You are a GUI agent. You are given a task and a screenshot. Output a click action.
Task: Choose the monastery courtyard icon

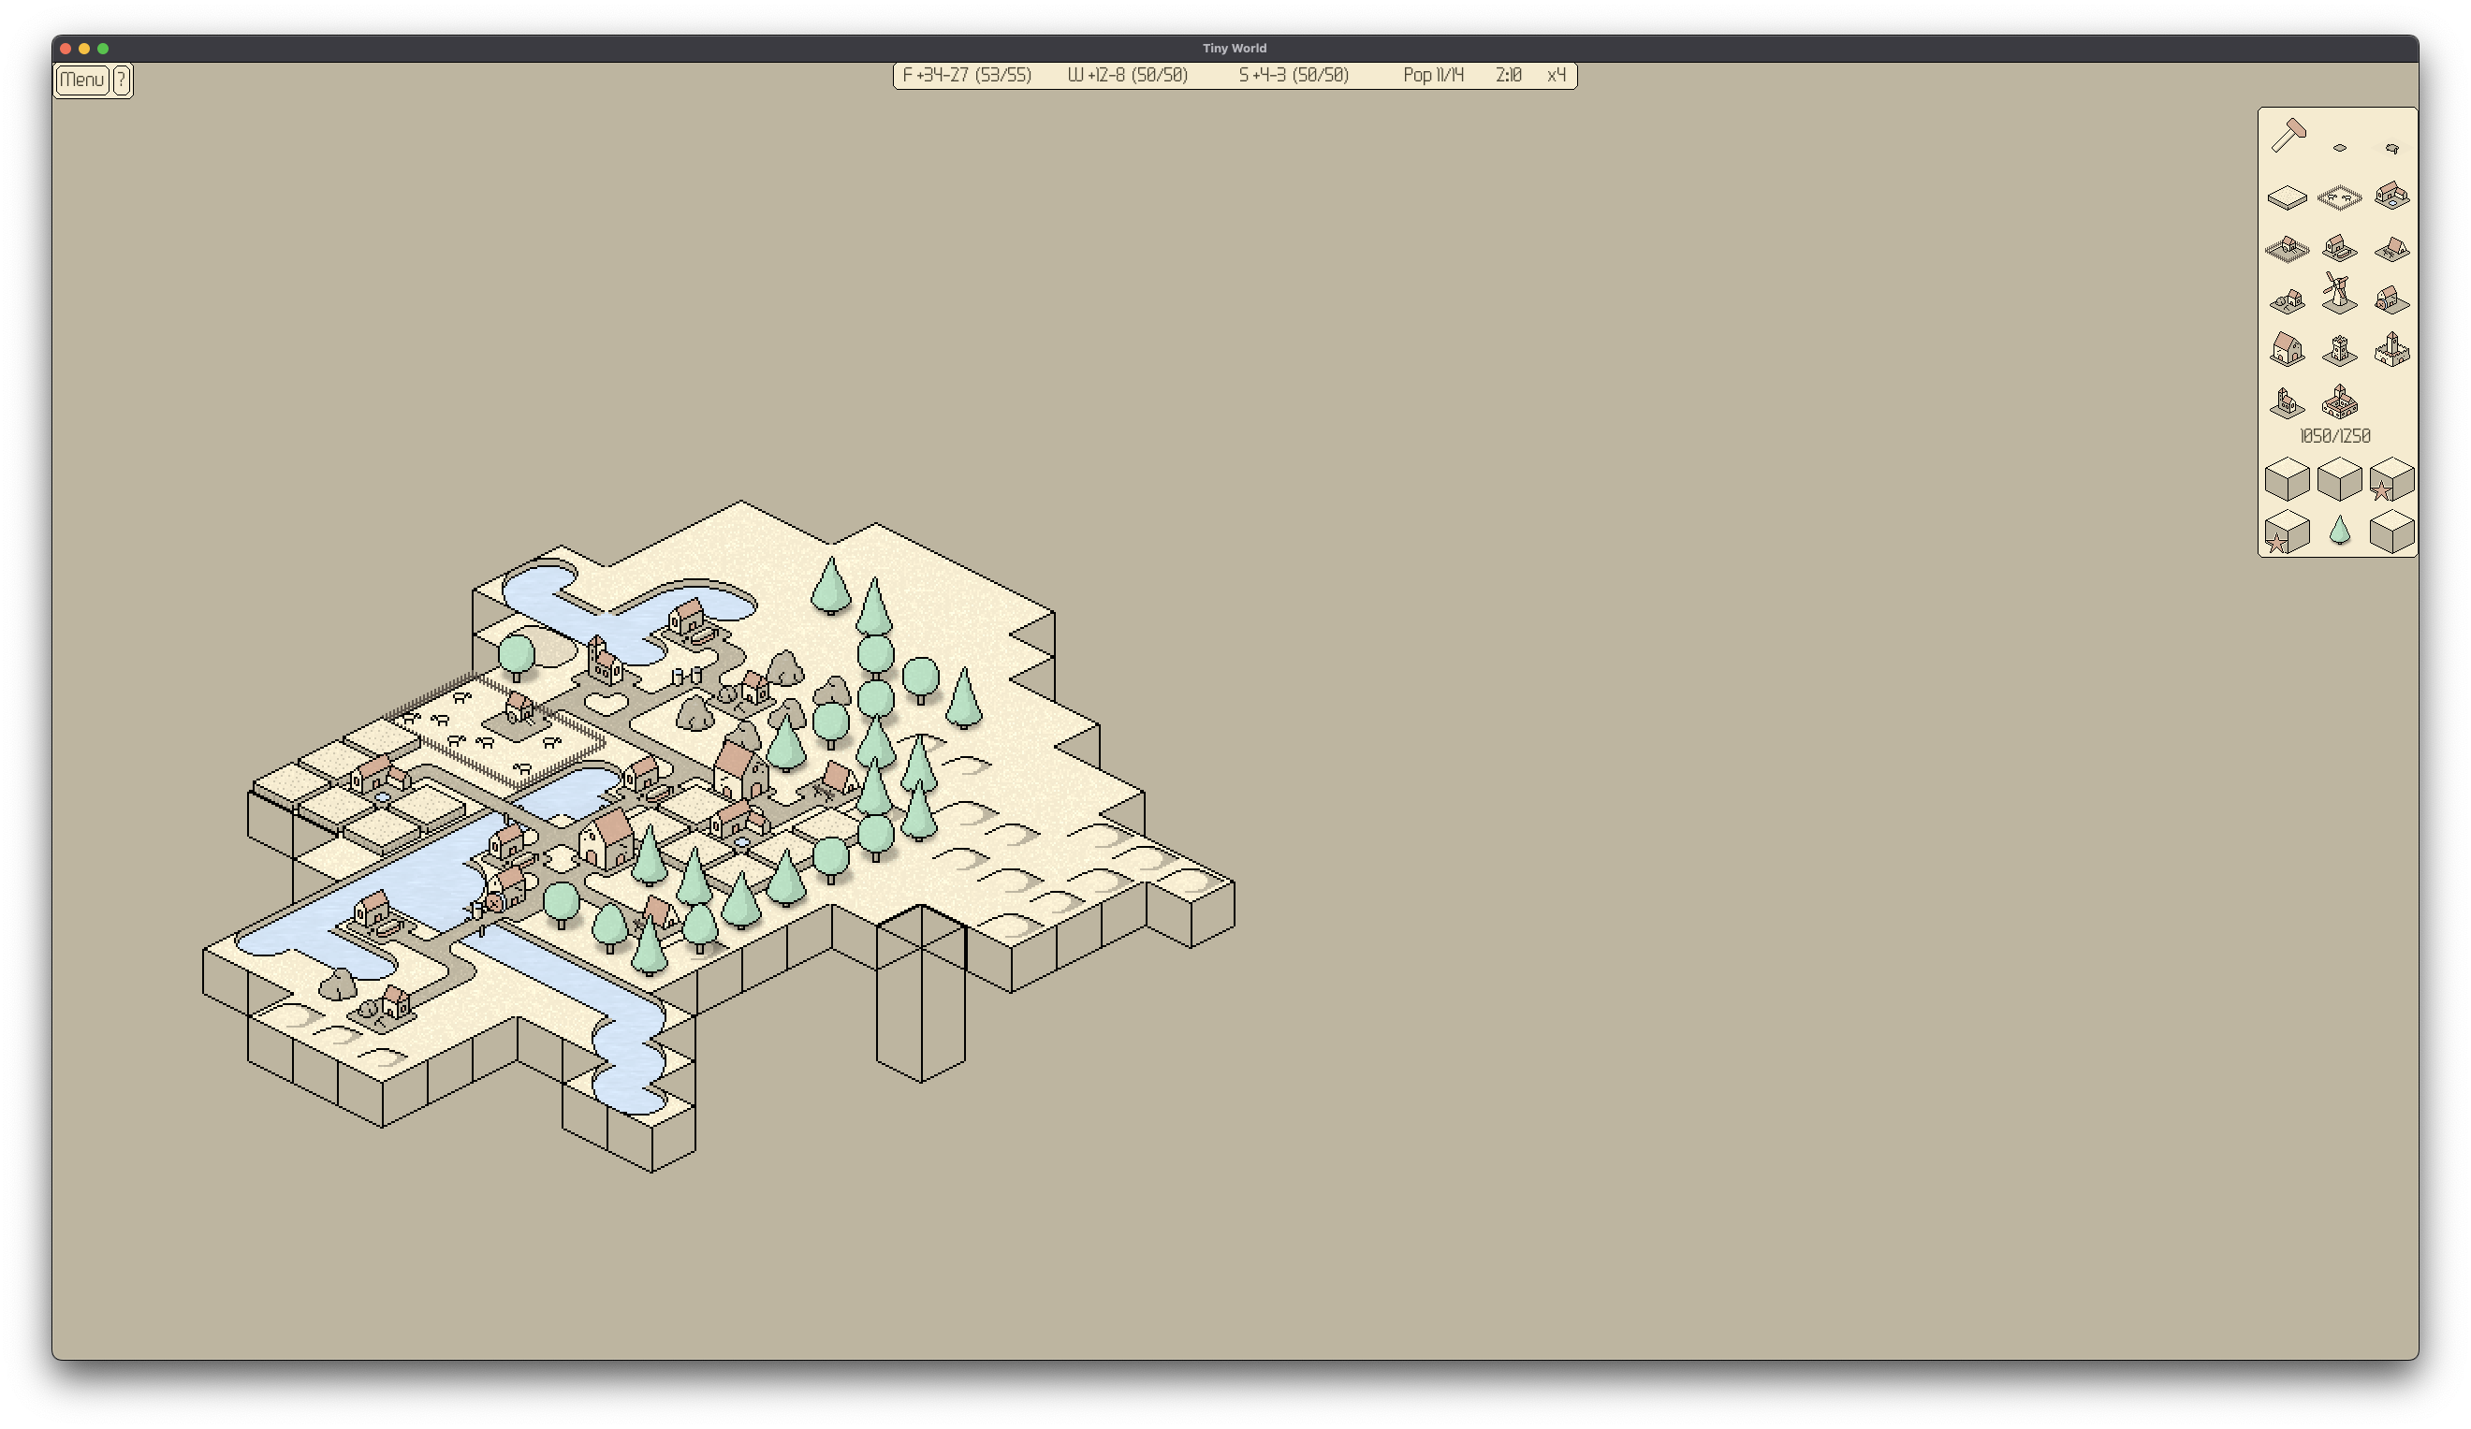click(x=2339, y=401)
